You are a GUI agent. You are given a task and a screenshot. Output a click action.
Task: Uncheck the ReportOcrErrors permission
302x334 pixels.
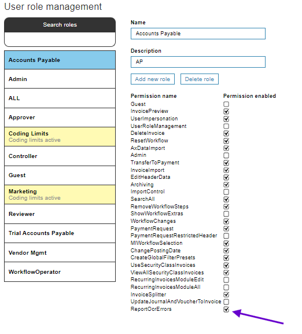point(226,309)
